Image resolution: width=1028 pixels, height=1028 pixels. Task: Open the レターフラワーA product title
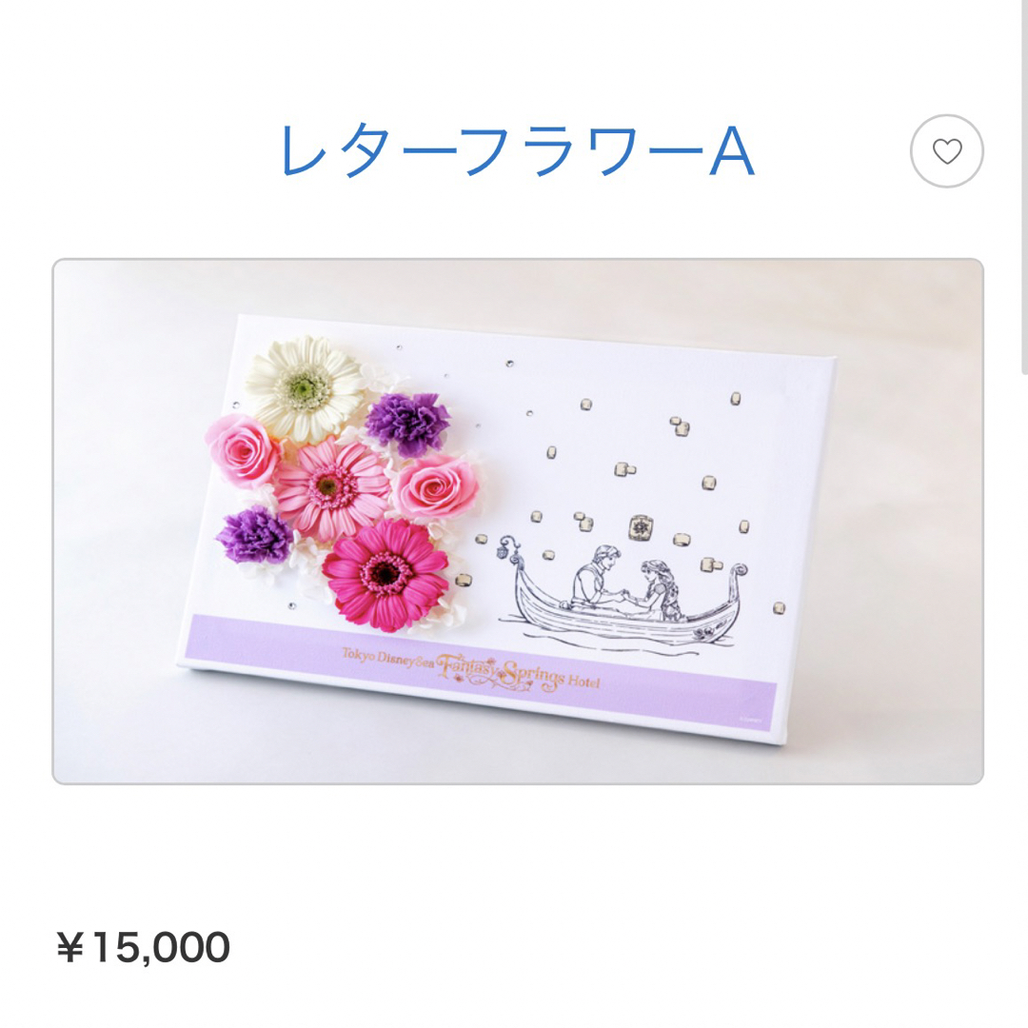[x=517, y=151]
